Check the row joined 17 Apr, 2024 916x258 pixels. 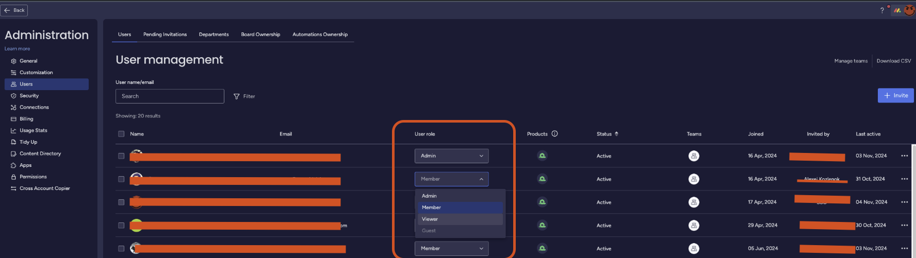[121, 202]
